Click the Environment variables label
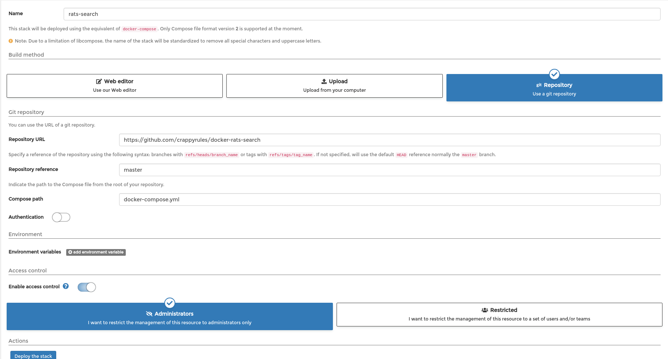This screenshot has height=359, width=668. tap(35, 252)
